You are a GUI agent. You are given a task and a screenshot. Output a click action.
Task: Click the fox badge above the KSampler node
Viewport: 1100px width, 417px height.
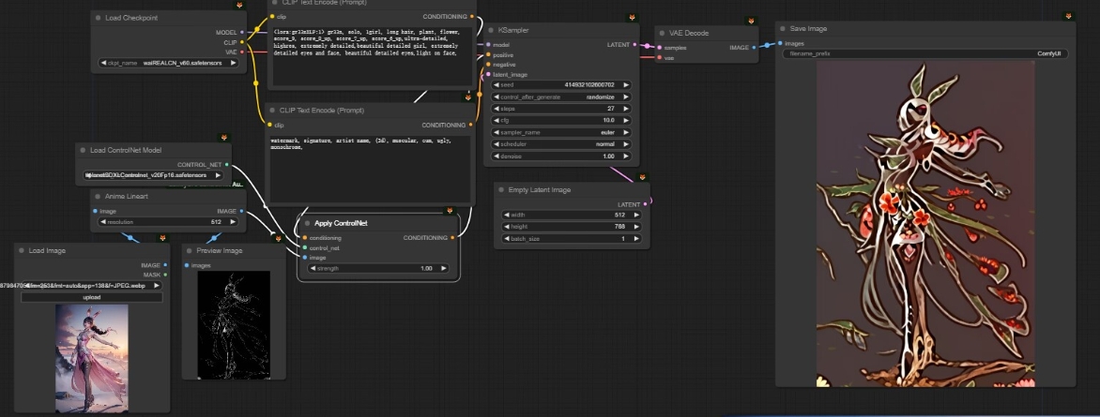pyautogui.click(x=632, y=18)
